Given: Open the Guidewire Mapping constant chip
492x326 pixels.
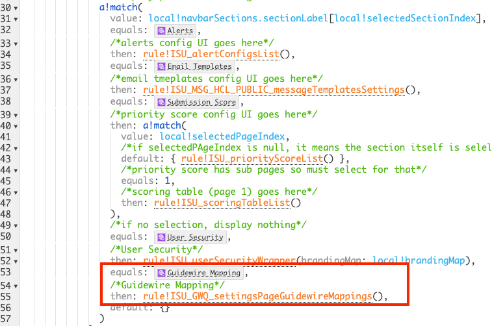Looking at the screenshot, I should point(199,273).
